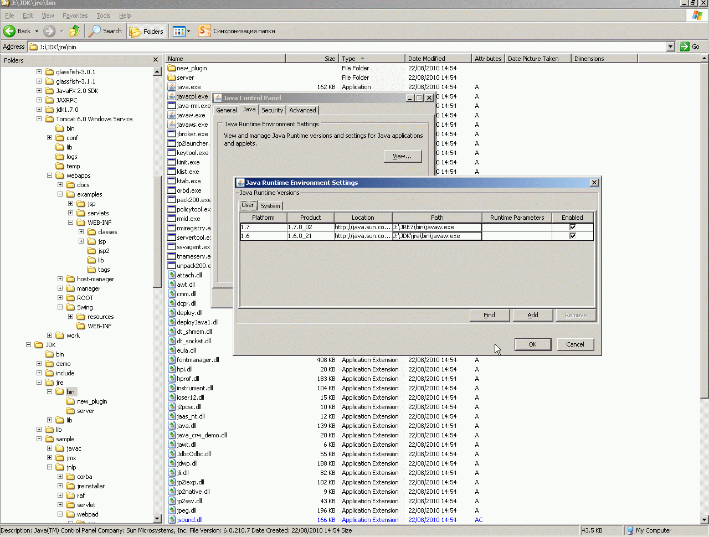Open the Favorites menu

75,16
